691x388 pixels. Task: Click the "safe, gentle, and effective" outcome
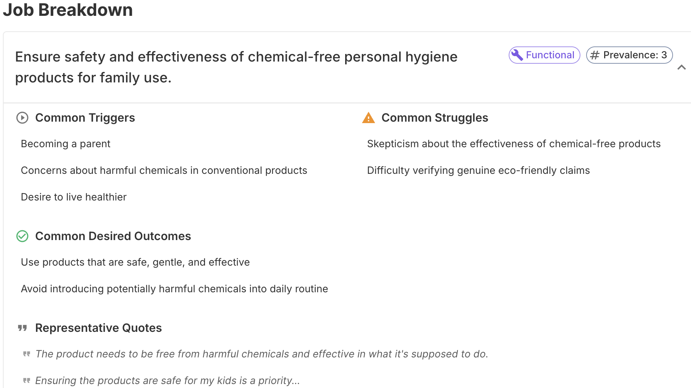point(135,262)
